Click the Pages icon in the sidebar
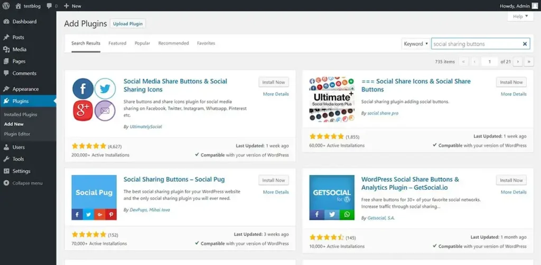 [x=6, y=61]
